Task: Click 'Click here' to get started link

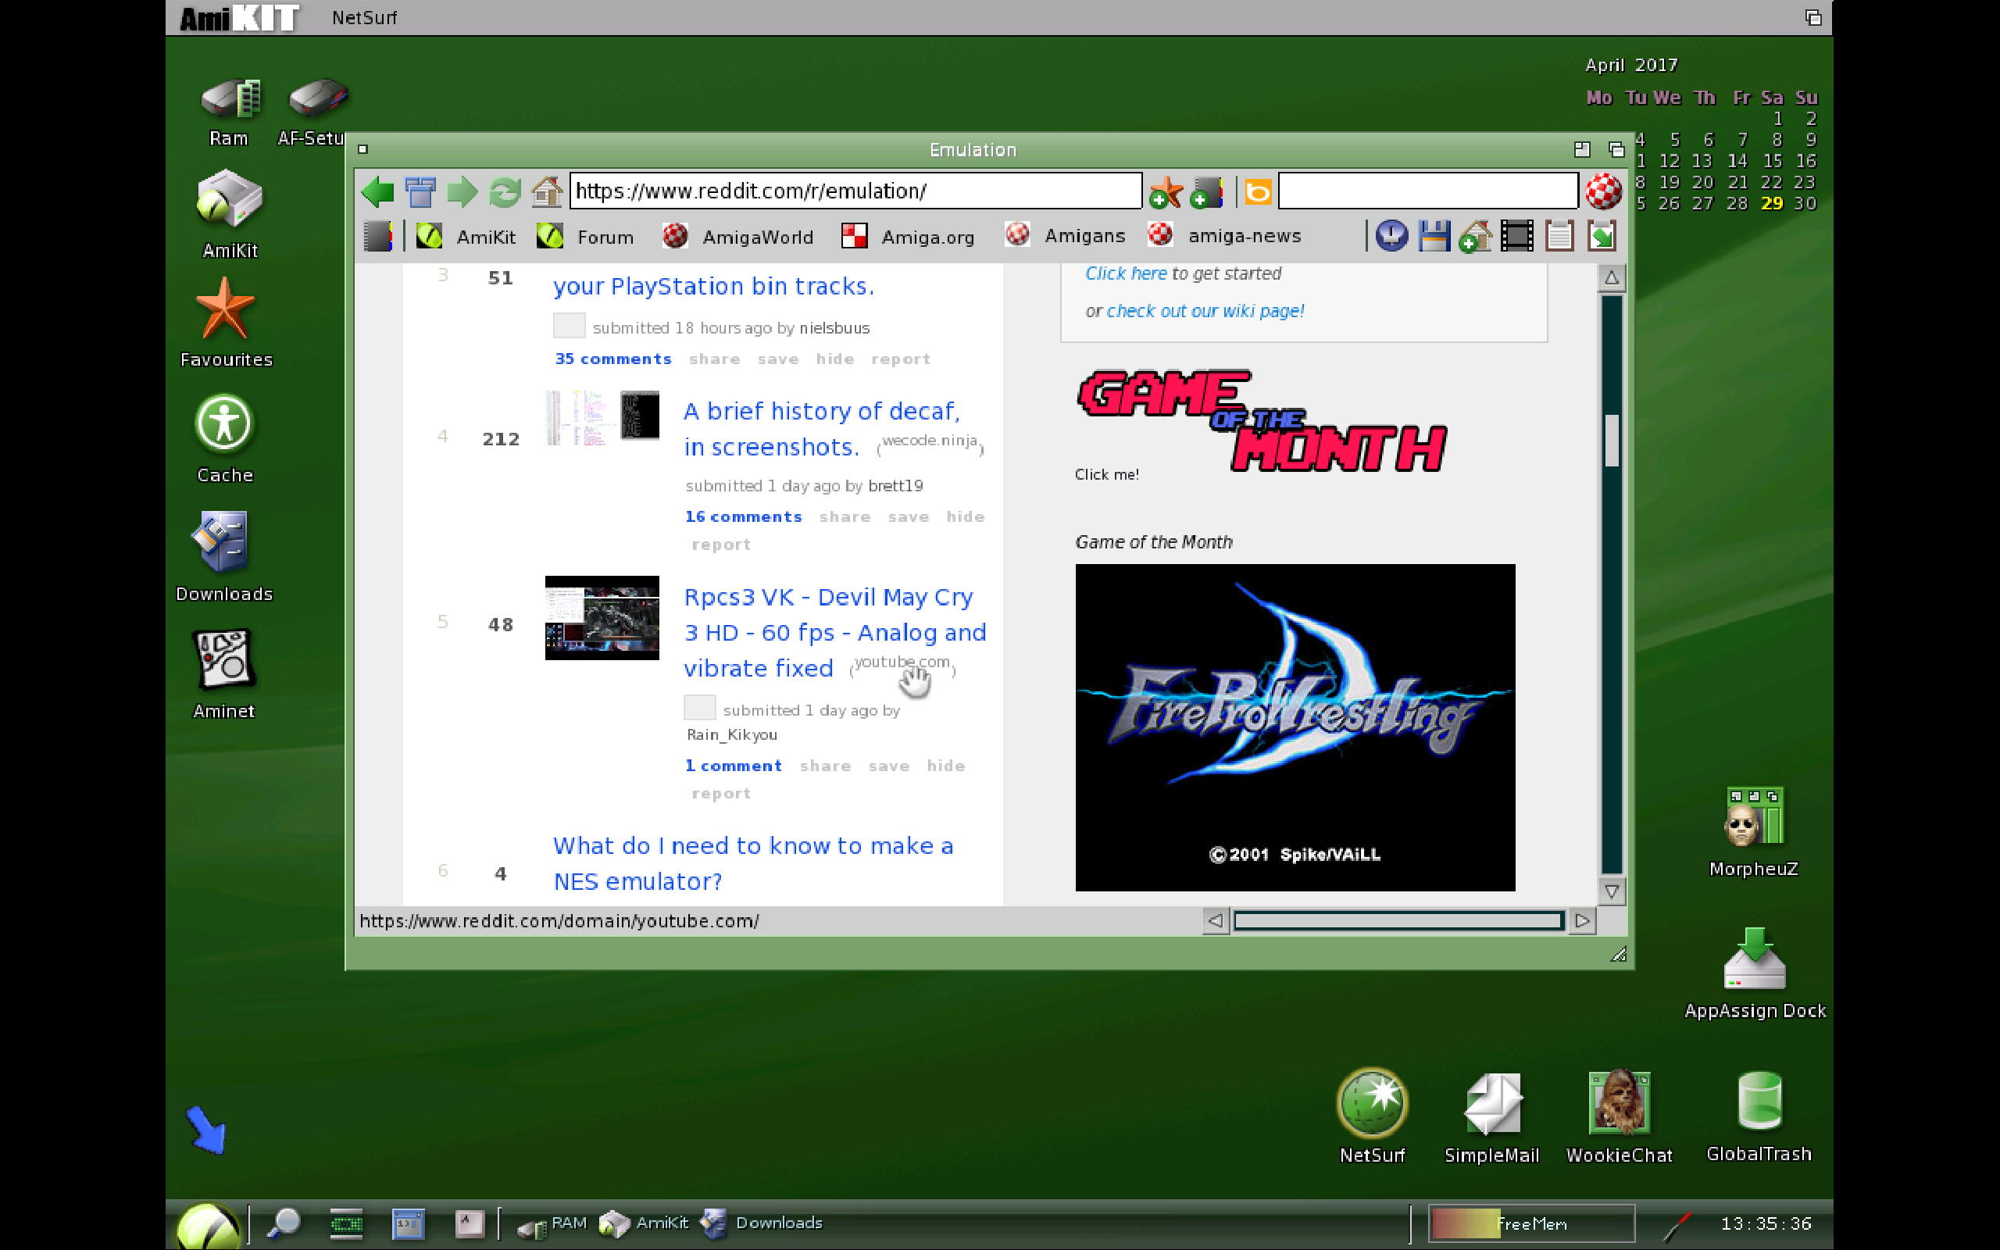Action: pyautogui.click(x=1126, y=273)
